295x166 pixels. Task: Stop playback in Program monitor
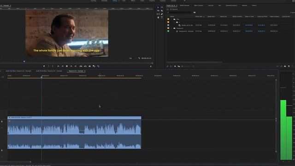pyautogui.click(x=67, y=66)
